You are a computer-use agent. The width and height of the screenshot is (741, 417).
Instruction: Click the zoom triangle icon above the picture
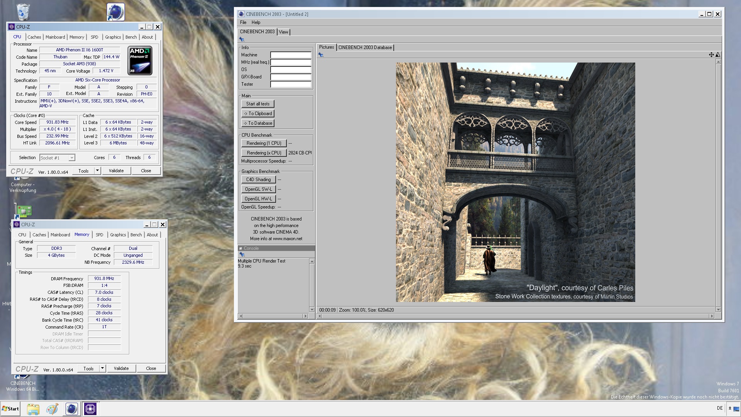717,55
